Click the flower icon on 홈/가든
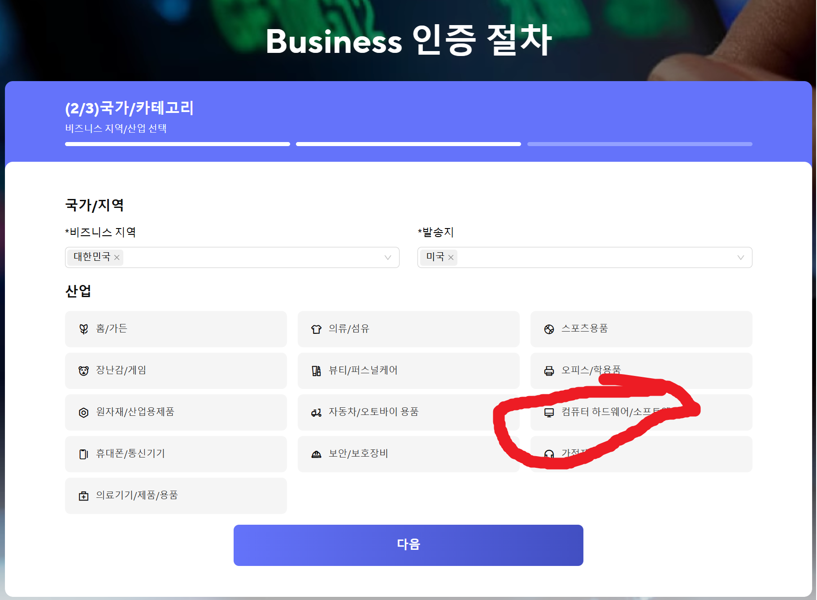 83,328
